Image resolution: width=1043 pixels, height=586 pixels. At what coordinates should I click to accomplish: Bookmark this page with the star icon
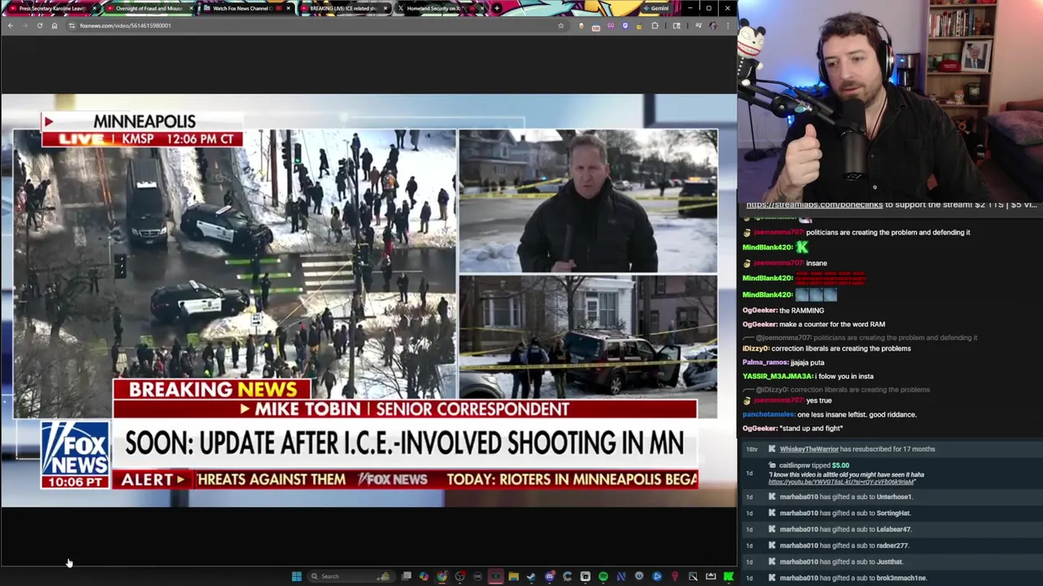point(561,25)
